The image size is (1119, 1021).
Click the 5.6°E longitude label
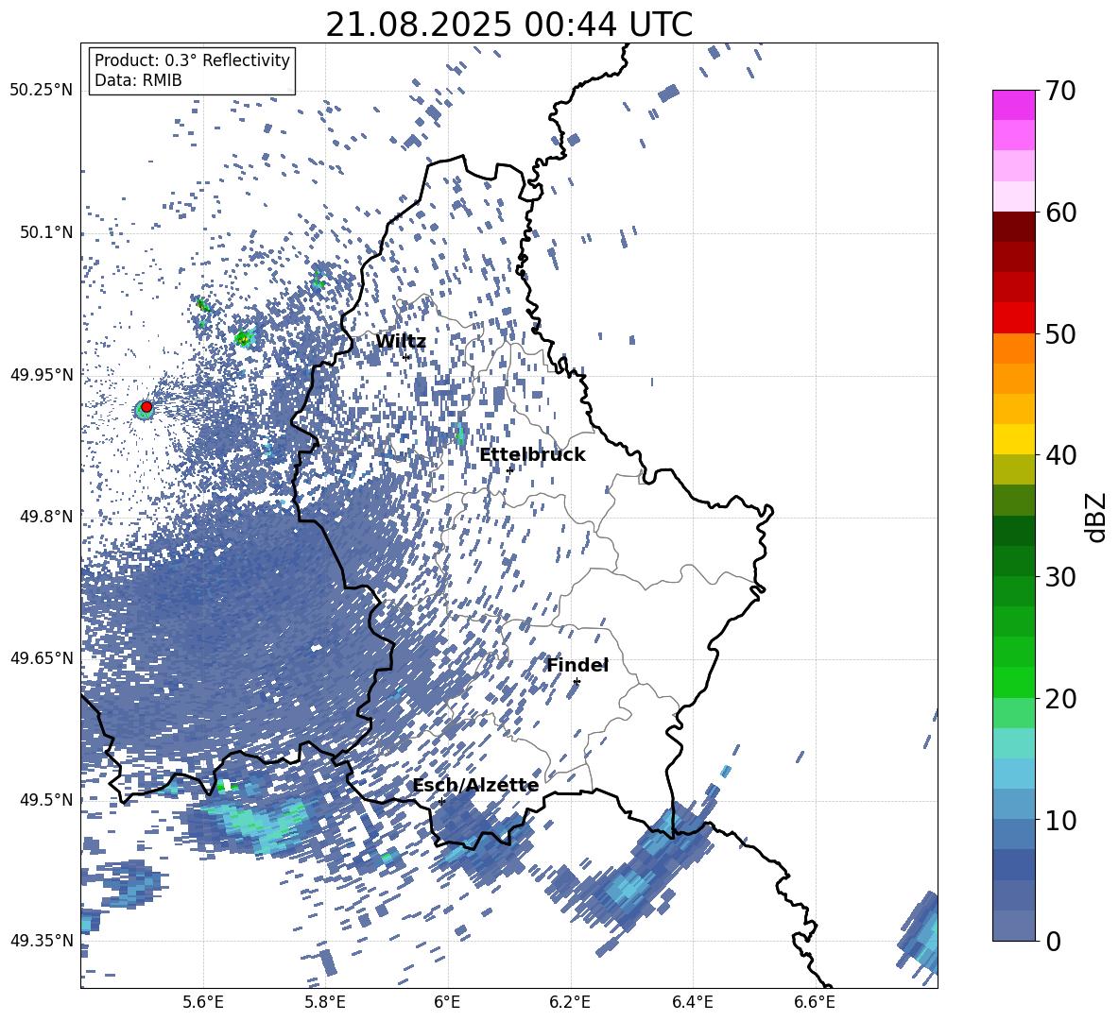[203, 1002]
